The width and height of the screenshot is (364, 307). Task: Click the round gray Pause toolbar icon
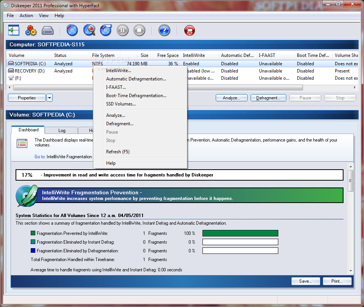tap(122, 30)
